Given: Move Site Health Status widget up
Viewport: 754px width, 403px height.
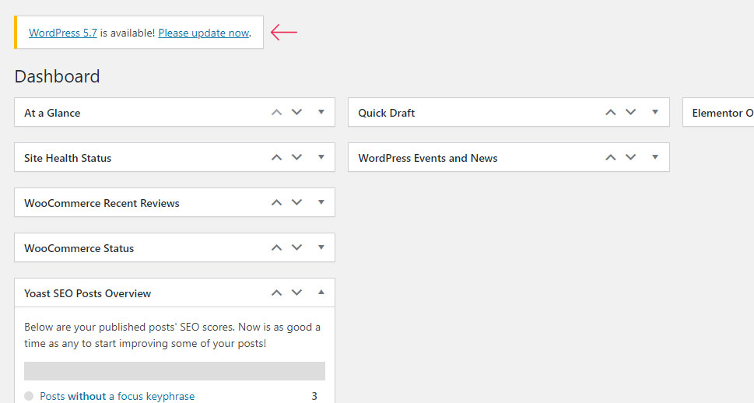Looking at the screenshot, I should (x=276, y=158).
